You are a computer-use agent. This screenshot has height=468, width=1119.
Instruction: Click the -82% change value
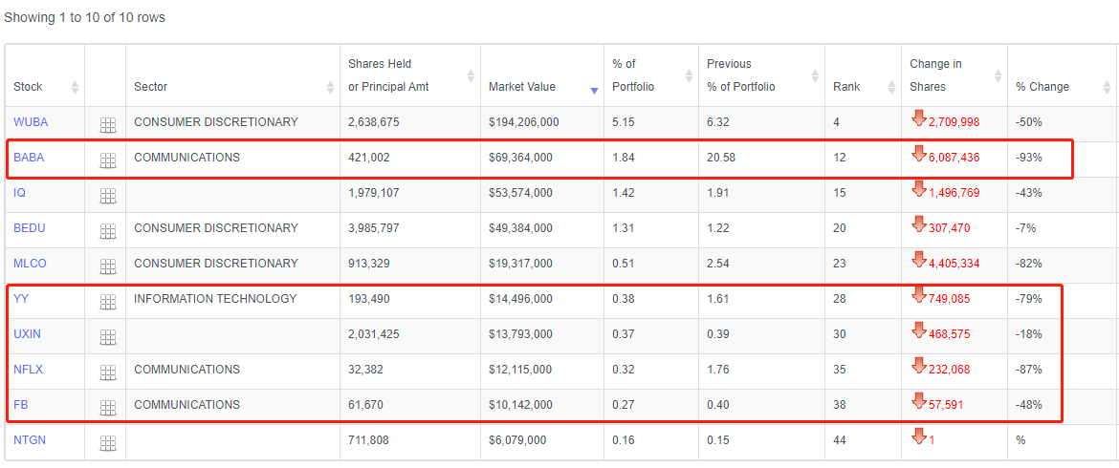point(1028,264)
